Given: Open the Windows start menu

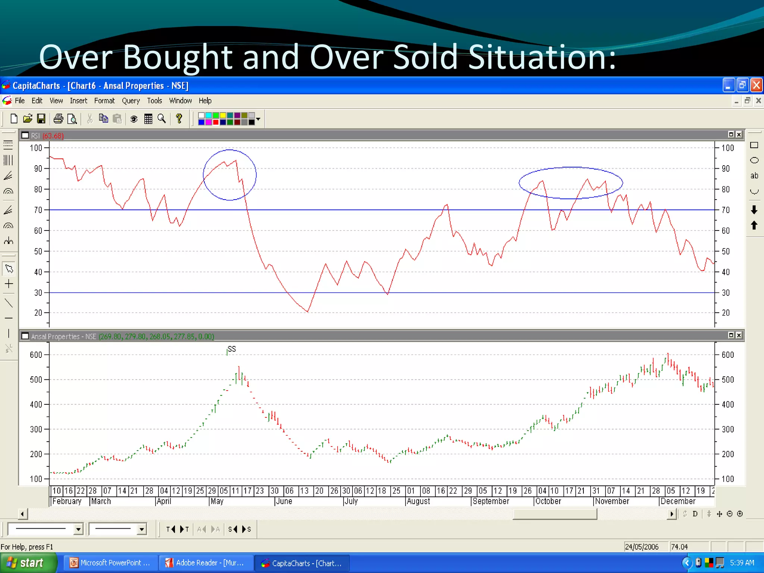Looking at the screenshot, I should pos(28,563).
